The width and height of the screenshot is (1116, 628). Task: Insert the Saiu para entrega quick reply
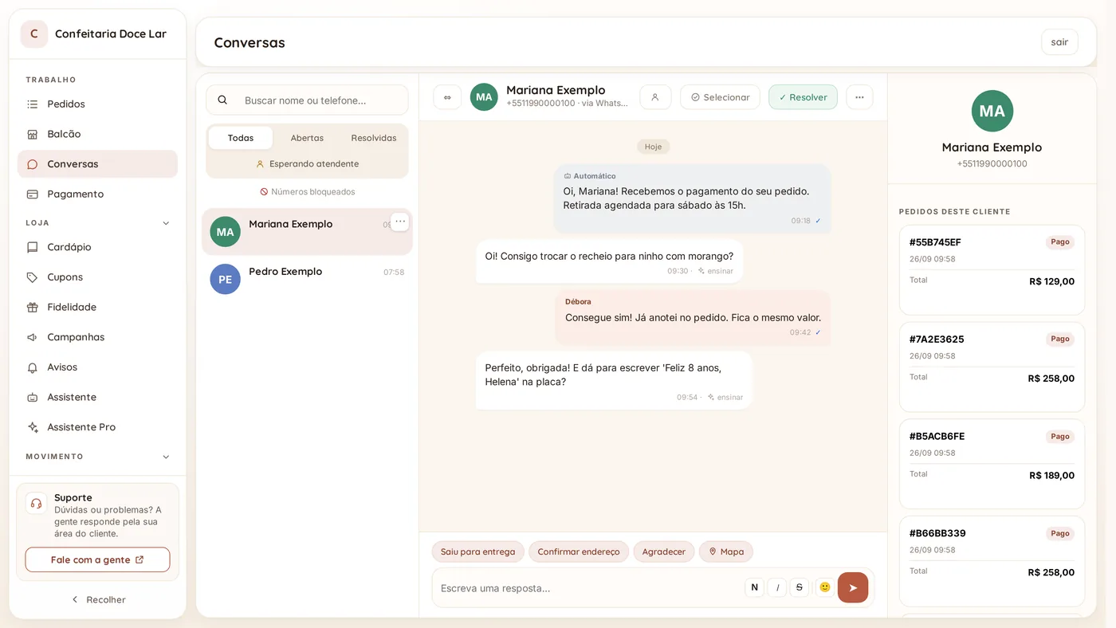pos(478,551)
